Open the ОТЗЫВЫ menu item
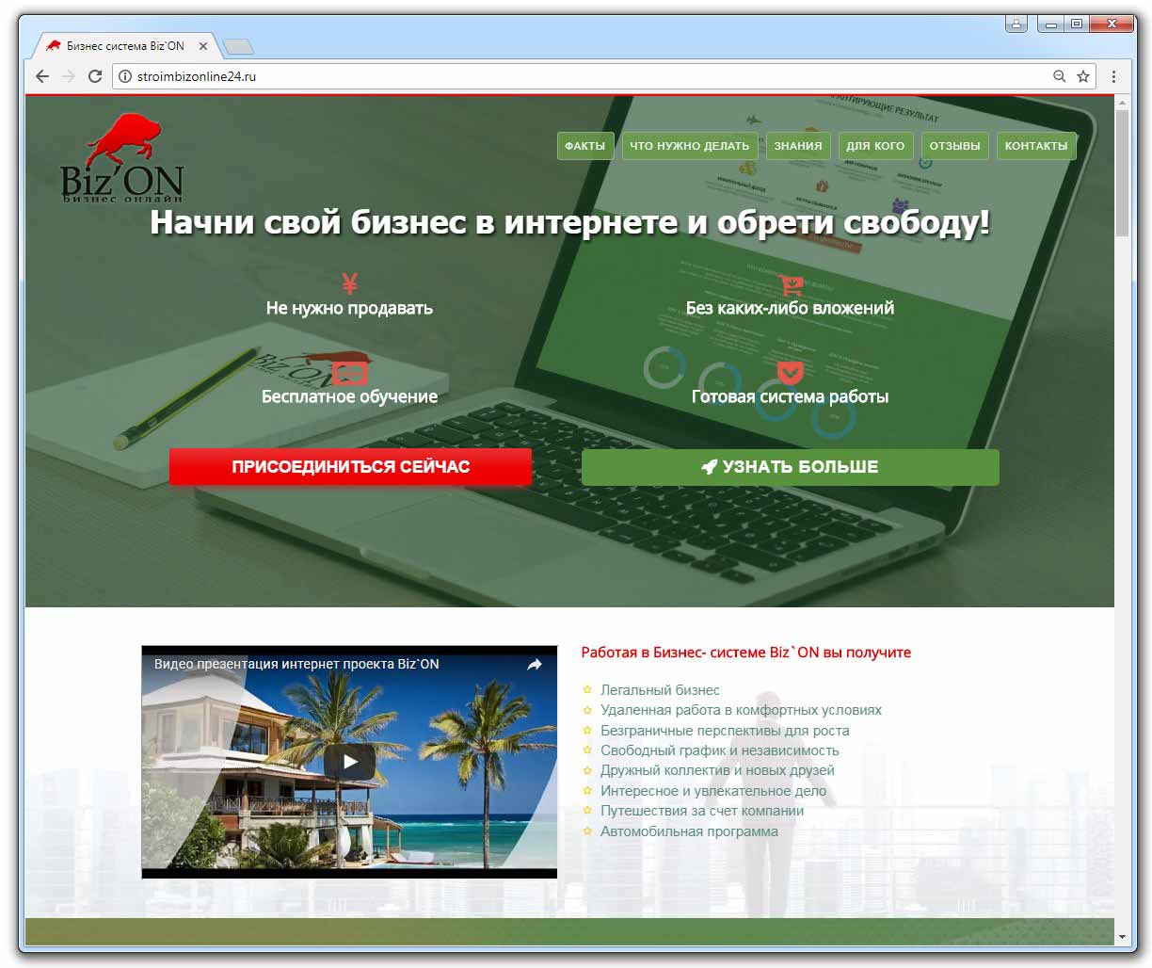The image size is (1152, 968). [x=954, y=146]
